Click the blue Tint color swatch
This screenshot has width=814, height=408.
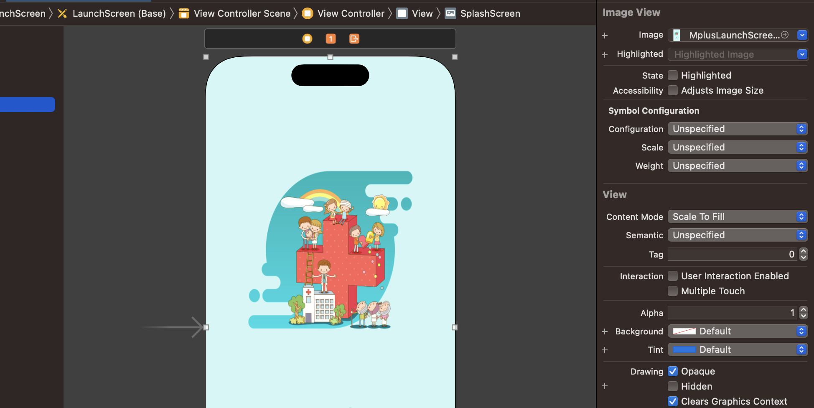[x=684, y=349]
